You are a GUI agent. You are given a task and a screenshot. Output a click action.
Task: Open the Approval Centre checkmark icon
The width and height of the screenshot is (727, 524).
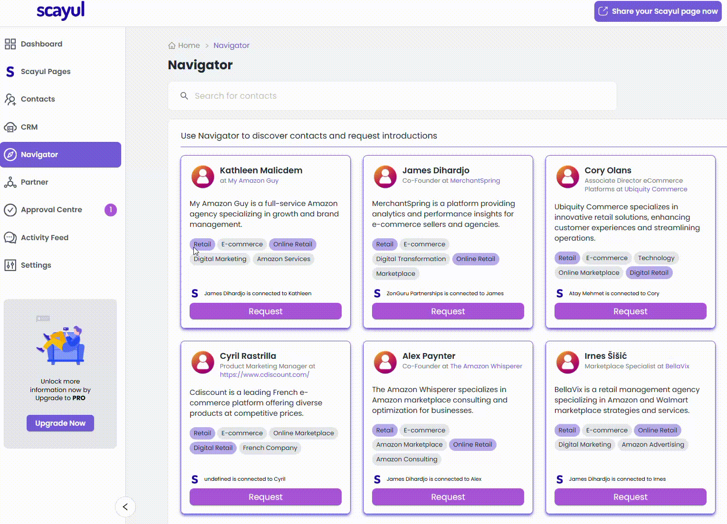click(x=10, y=209)
